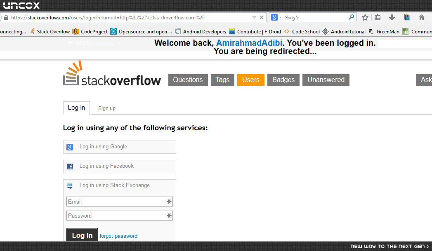The image size is (432, 251).
Task: Focus the Email input field
Action: 120,202
